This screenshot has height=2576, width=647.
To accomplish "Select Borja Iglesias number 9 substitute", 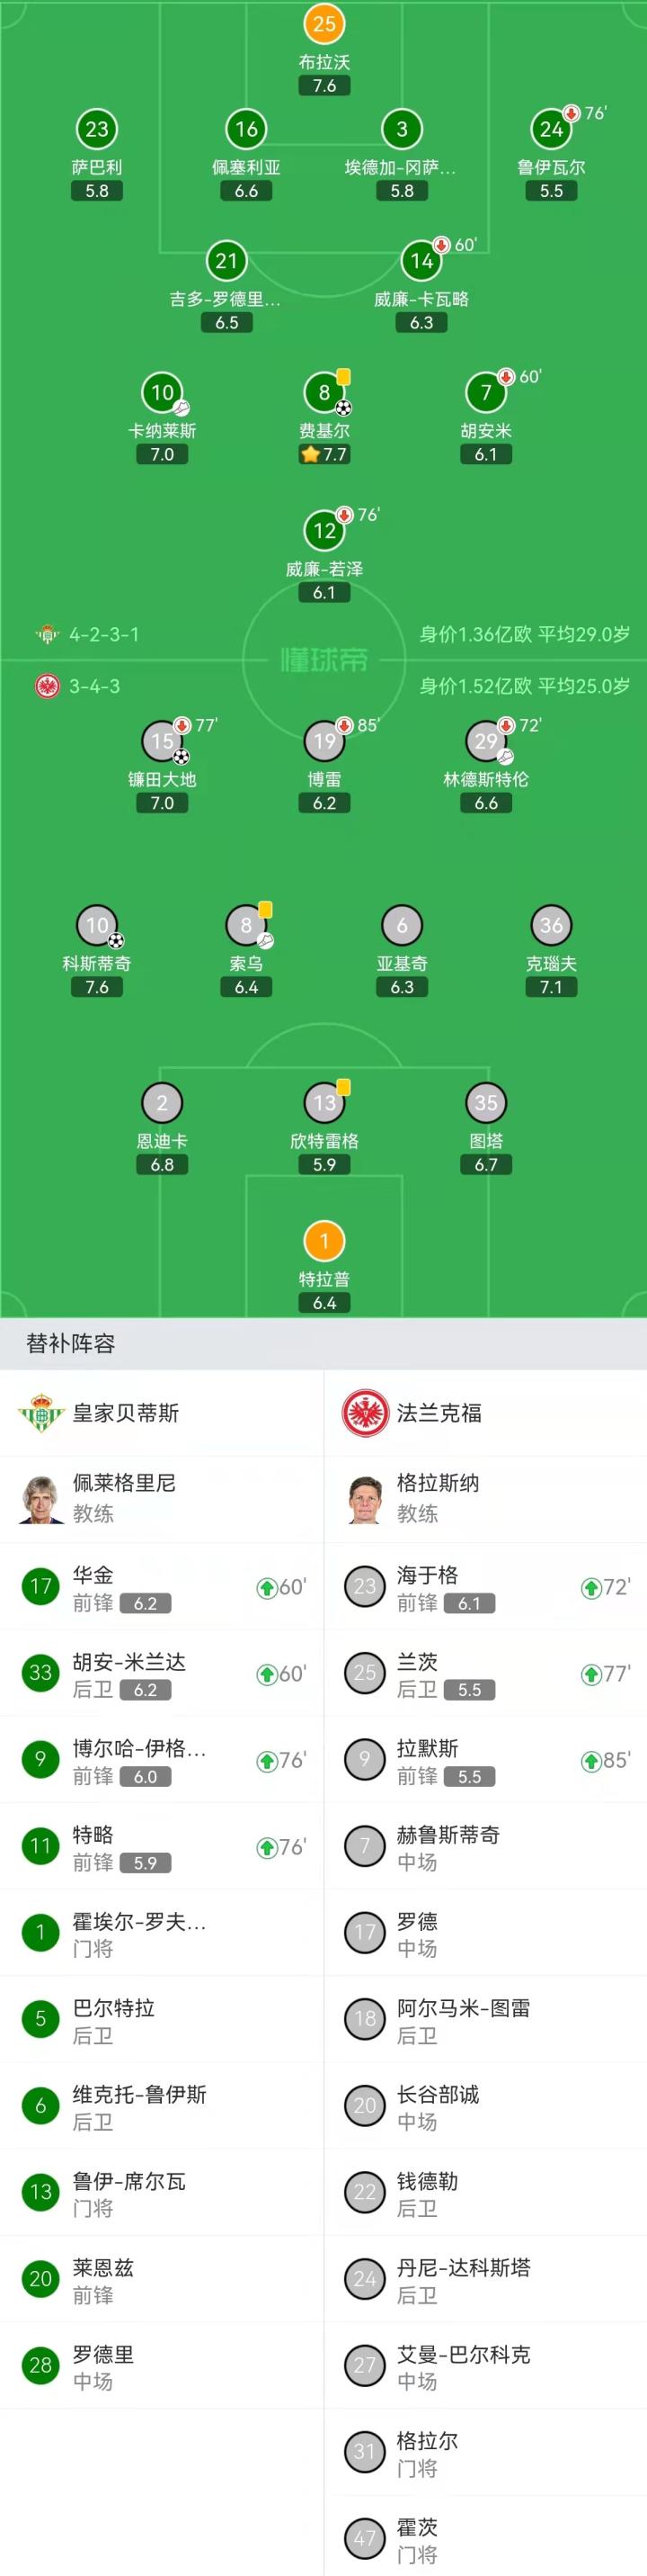I will (41, 1760).
